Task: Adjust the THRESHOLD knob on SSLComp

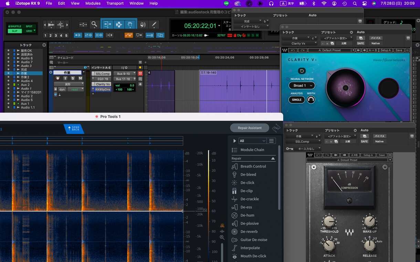Action: (329, 222)
